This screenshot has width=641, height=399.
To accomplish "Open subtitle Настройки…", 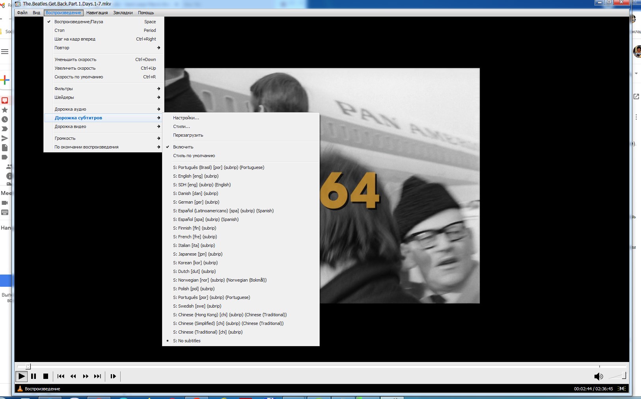I will coord(241,118).
